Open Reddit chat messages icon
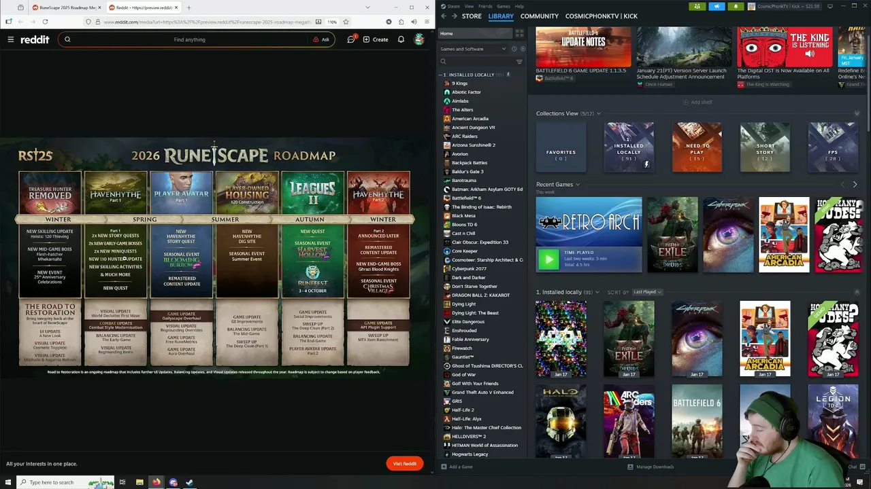This screenshot has width=871, height=489. pyautogui.click(x=351, y=39)
